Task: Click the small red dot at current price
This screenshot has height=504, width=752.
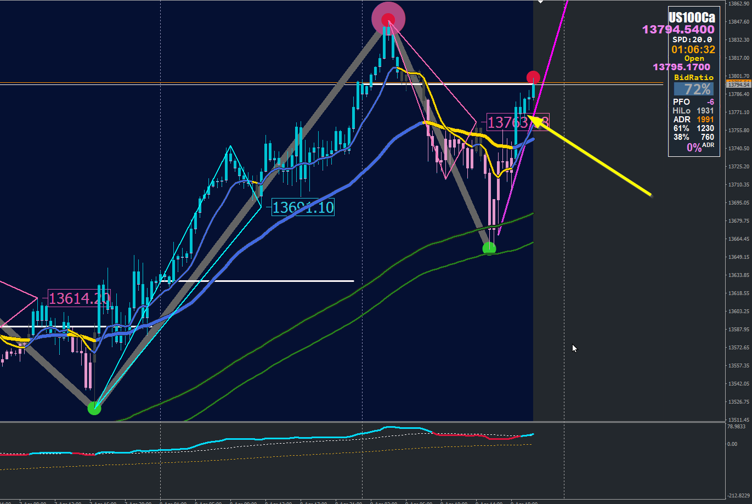Action: click(533, 77)
